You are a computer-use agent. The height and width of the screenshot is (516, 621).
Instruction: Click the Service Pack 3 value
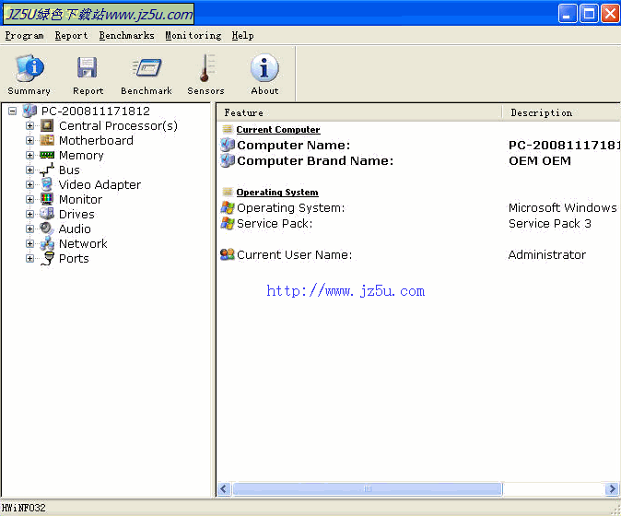[550, 223]
